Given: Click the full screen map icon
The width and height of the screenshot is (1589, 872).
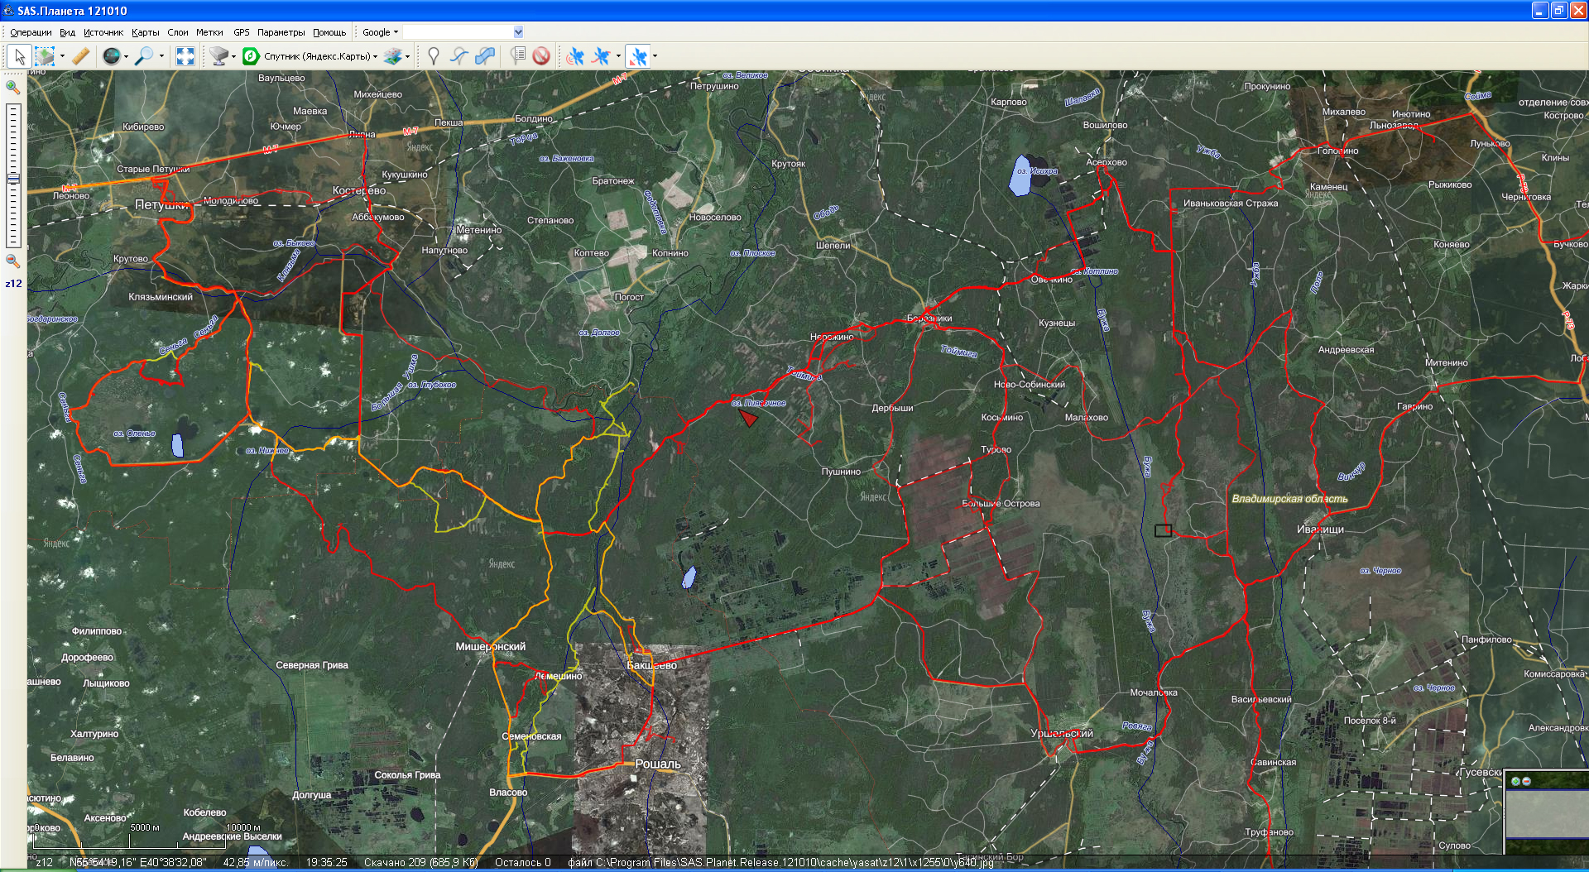Looking at the screenshot, I should tap(185, 56).
